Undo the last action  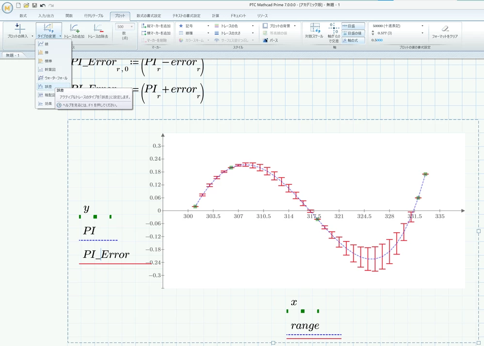point(43,5)
